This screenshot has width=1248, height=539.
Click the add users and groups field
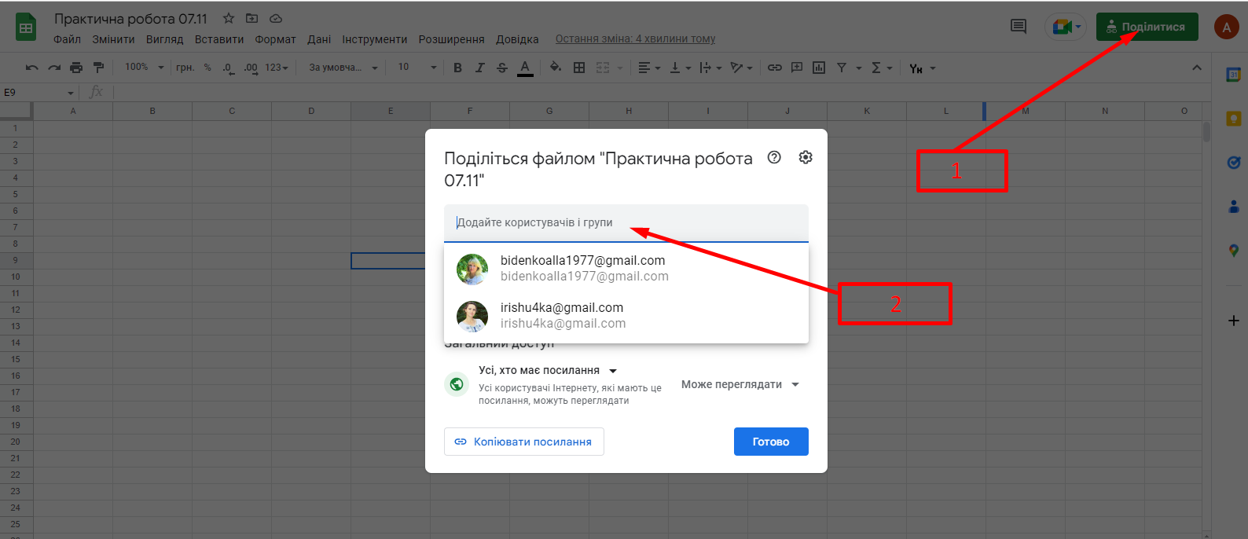(626, 222)
